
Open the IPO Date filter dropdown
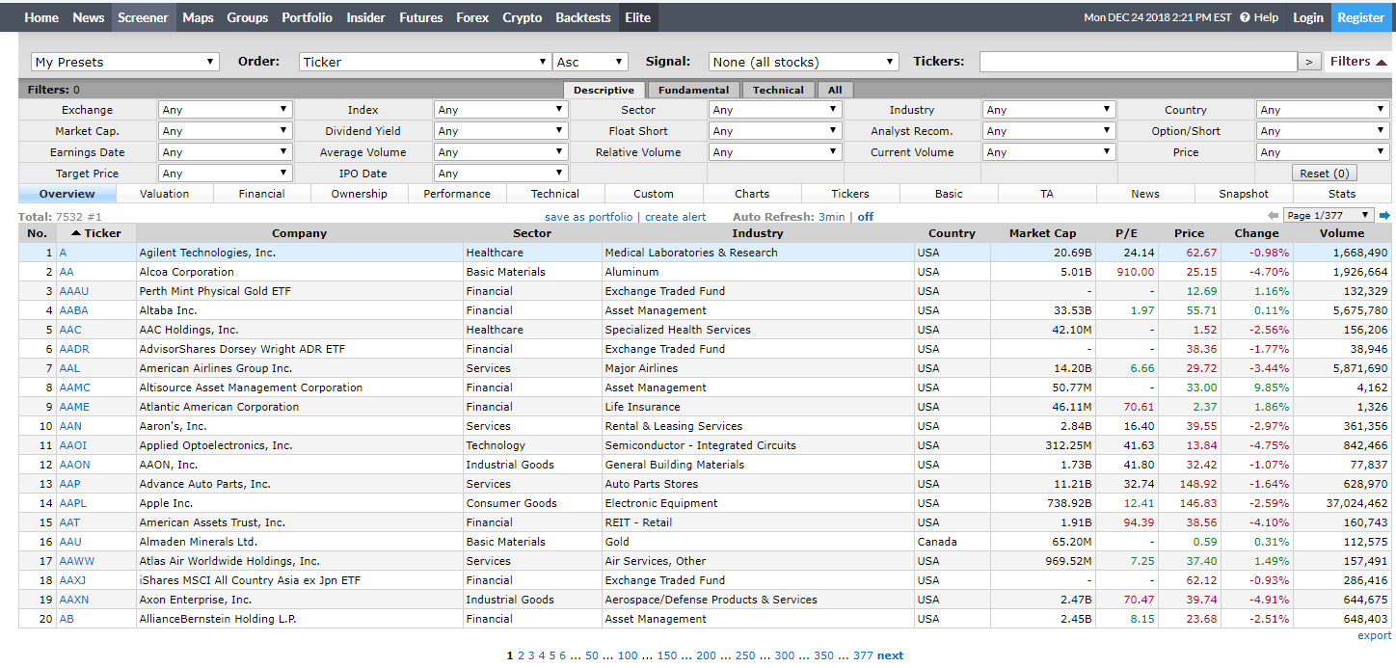click(501, 174)
